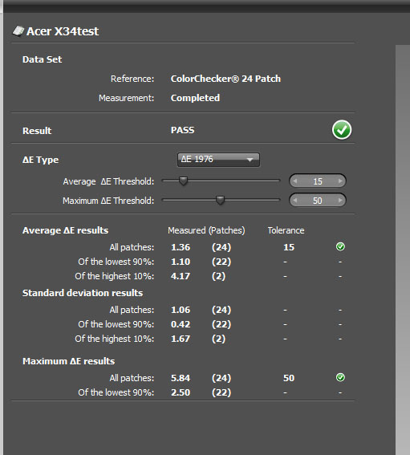
Task: Click the PASS result label
Action: coord(182,130)
